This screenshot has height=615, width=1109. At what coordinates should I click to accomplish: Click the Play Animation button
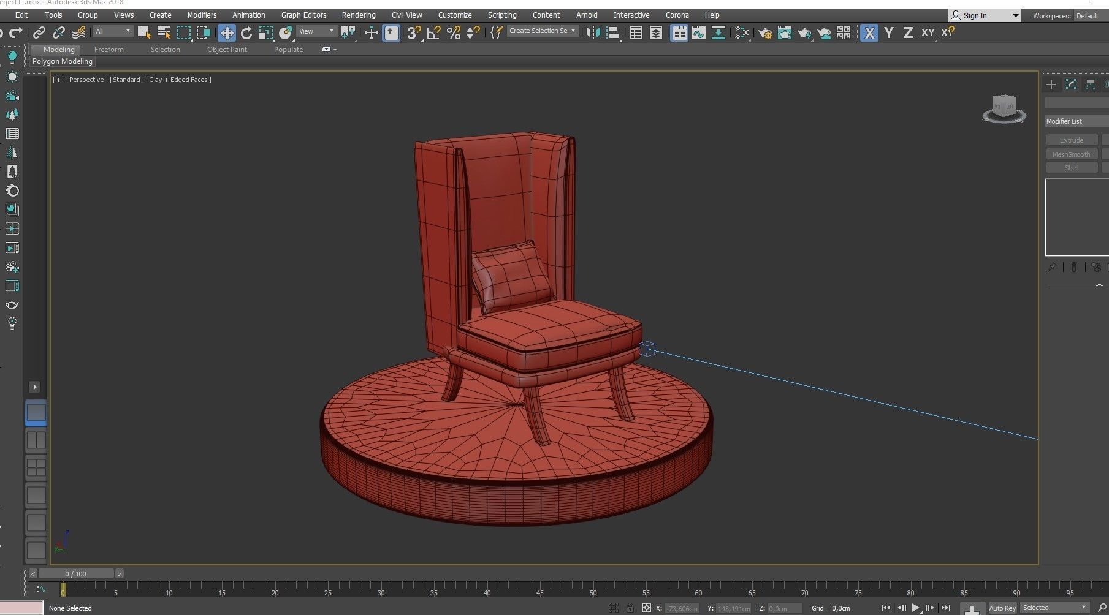(x=915, y=608)
